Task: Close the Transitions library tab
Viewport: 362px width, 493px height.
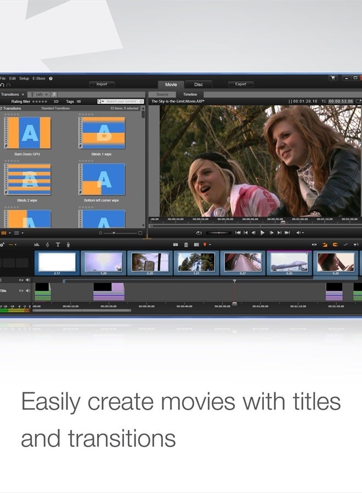Action: tap(23, 95)
